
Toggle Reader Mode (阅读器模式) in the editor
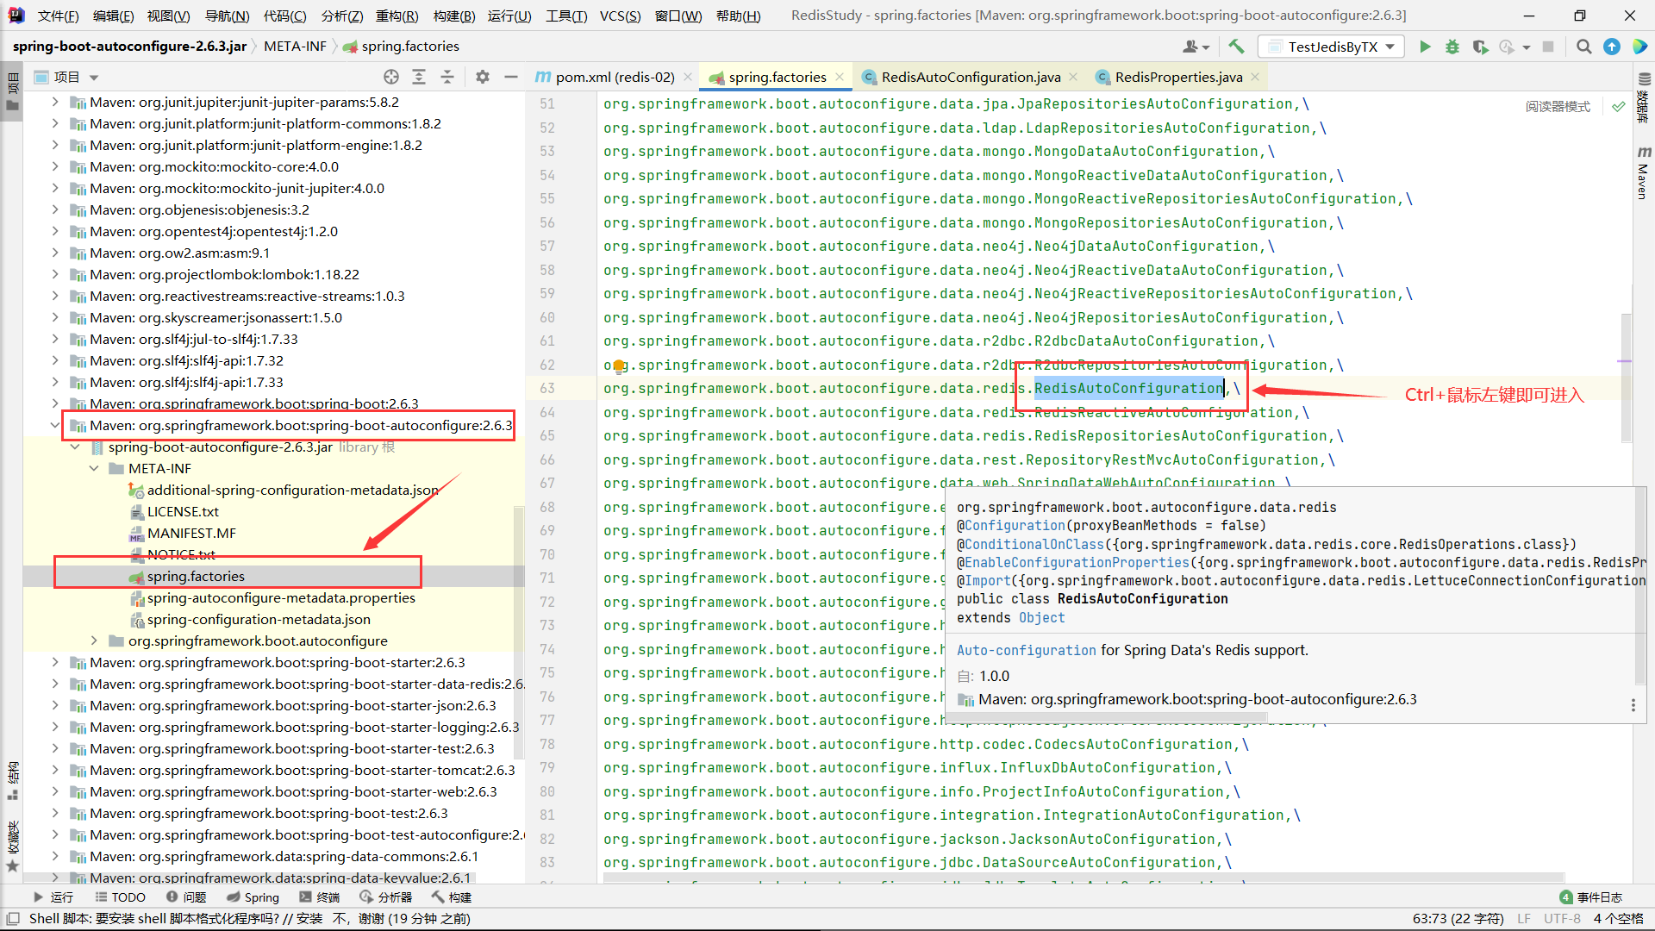pyautogui.click(x=1558, y=106)
